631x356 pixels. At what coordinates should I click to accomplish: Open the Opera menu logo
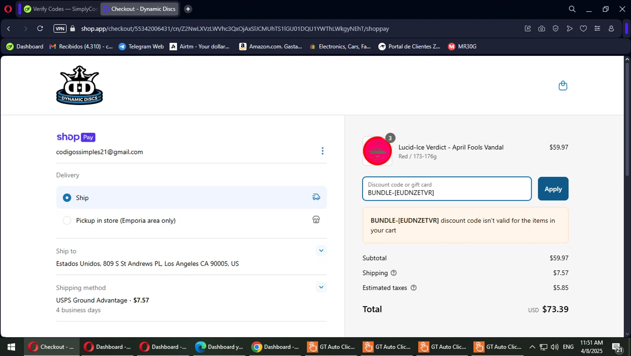pyautogui.click(x=8, y=9)
